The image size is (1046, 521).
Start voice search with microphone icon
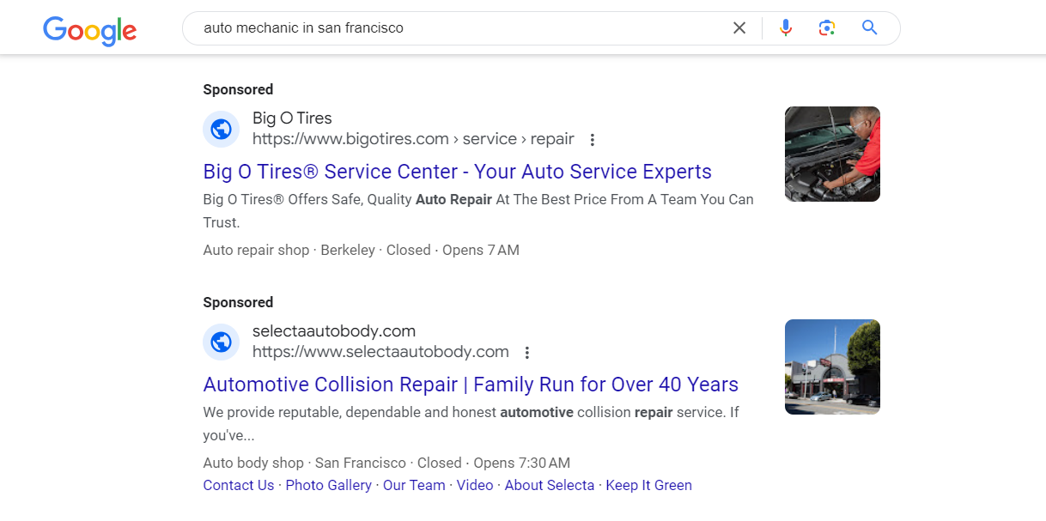click(786, 28)
